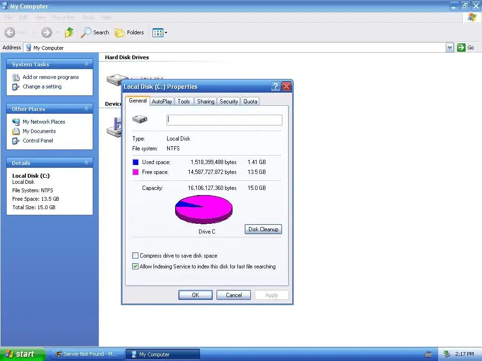Screen dimensions: 482x361
Task: Expand the Views dropdown arrow
Action: (166, 32)
